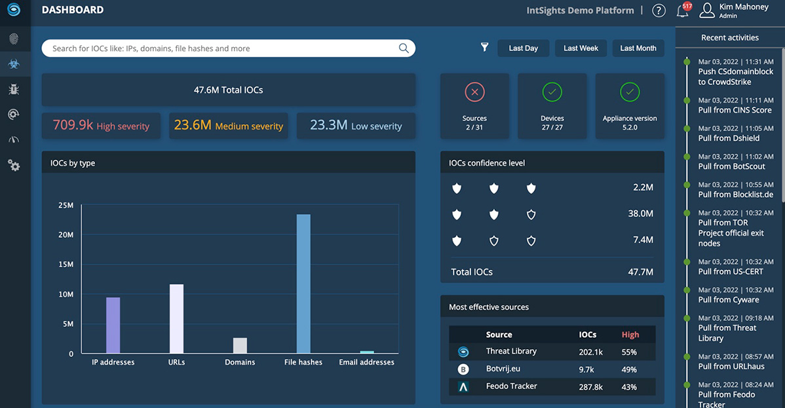785x408 pixels.
Task: Click the IntSights Demo Platform title
Action: (581, 10)
